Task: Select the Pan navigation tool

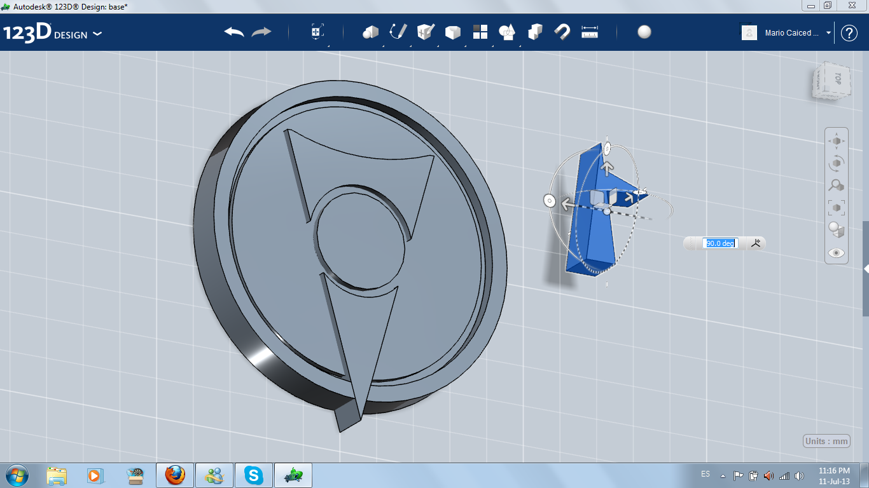Action: (x=837, y=141)
